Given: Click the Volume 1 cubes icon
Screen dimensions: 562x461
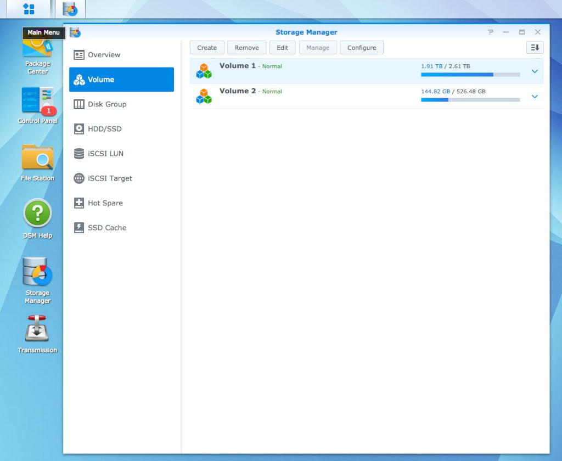Looking at the screenshot, I should (204, 71).
